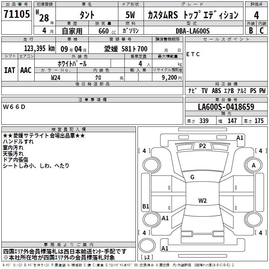Select the color number W24 cell
The height and width of the screenshot is (269, 269).
pos(56,77)
